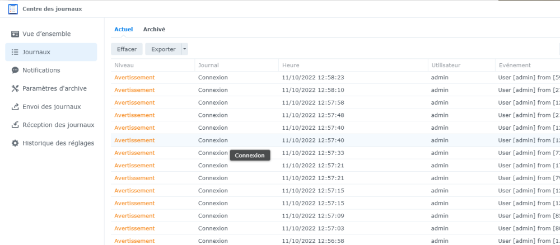Click the Evénement column header
Viewport: 560px width, 245px height.
point(514,65)
